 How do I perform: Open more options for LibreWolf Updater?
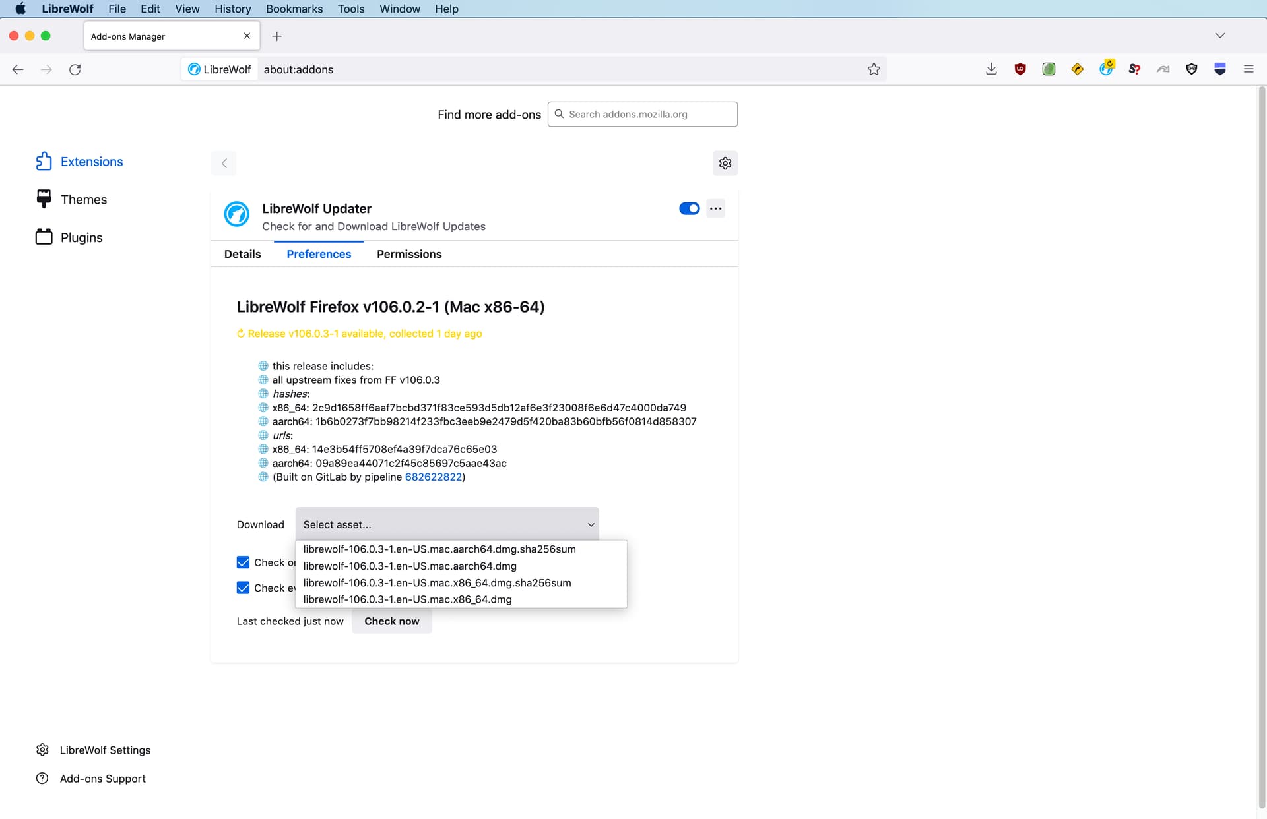coord(716,208)
